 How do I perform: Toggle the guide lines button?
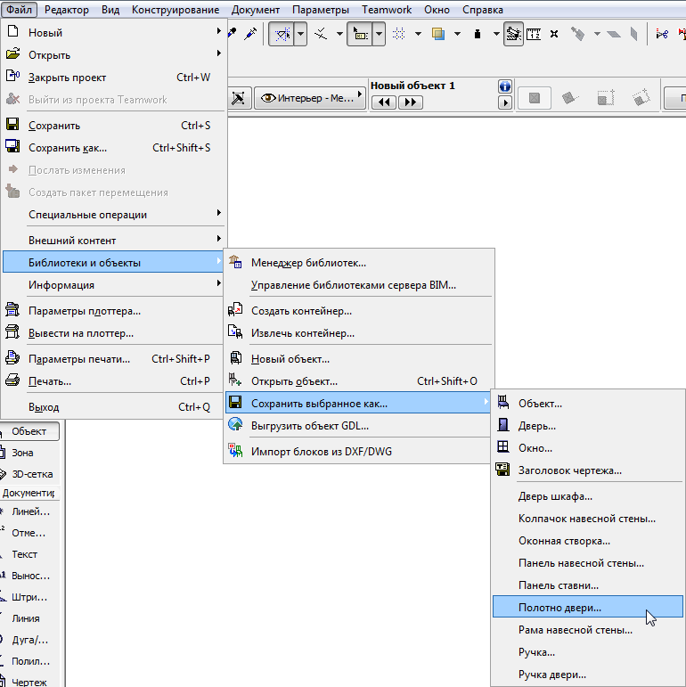(x=282, y=34)
